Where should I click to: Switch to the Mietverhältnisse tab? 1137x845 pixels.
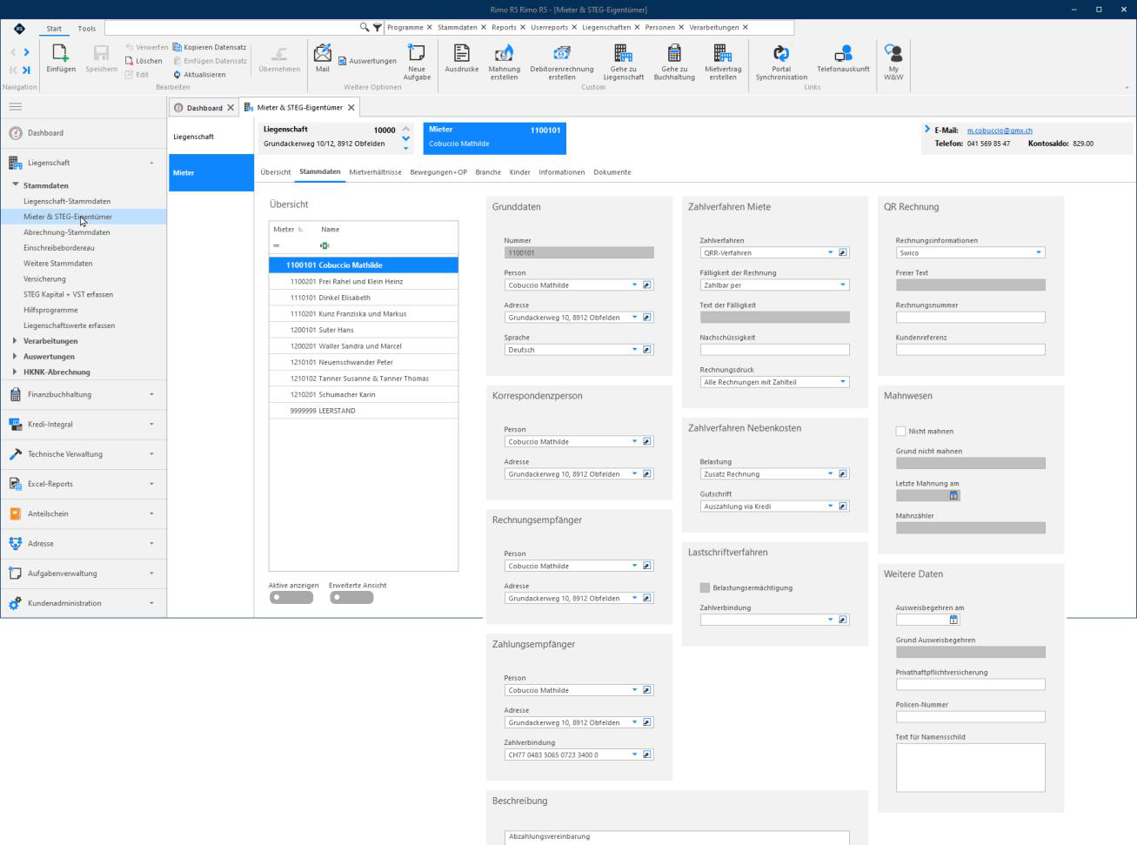[375, 172]
